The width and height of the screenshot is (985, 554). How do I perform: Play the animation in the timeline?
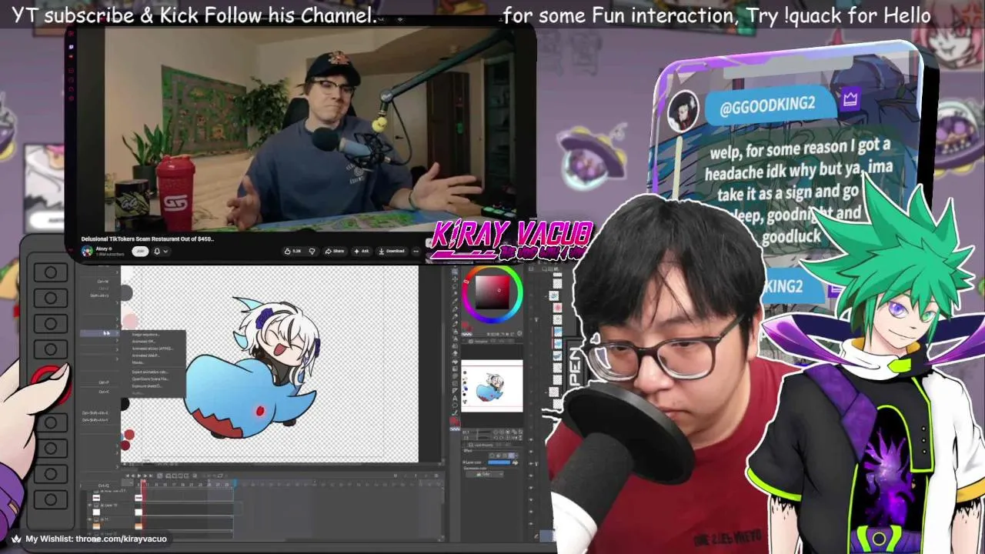coord(139,476)
